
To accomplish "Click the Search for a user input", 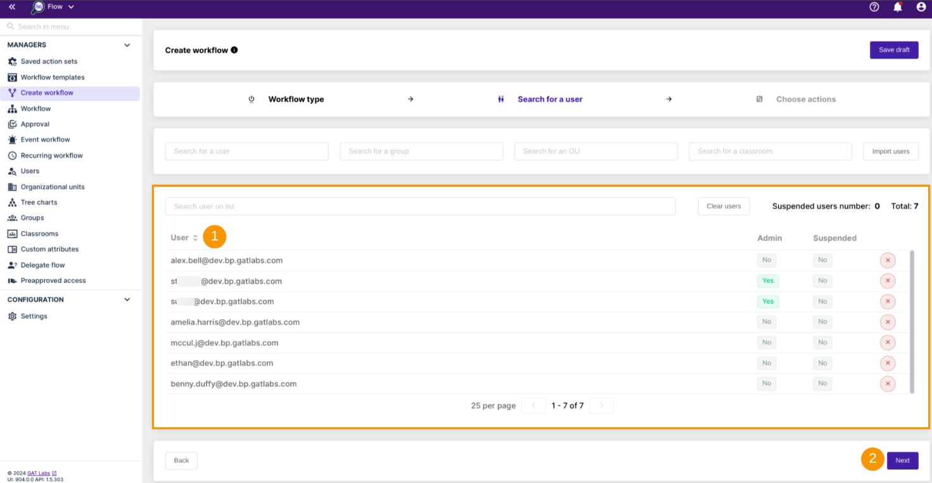I will point(246,151).
